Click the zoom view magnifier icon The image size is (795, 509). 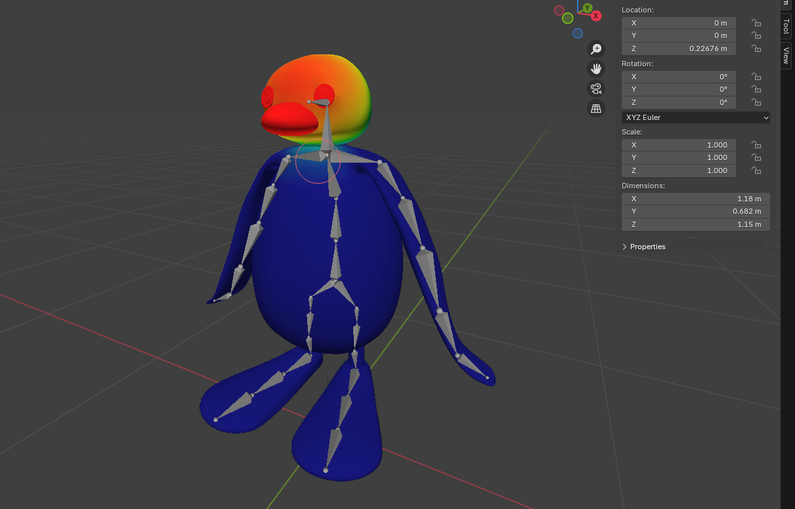(x=596, y=49)
